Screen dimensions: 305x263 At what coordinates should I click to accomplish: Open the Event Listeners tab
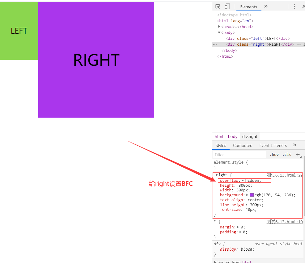pos(273,145)
